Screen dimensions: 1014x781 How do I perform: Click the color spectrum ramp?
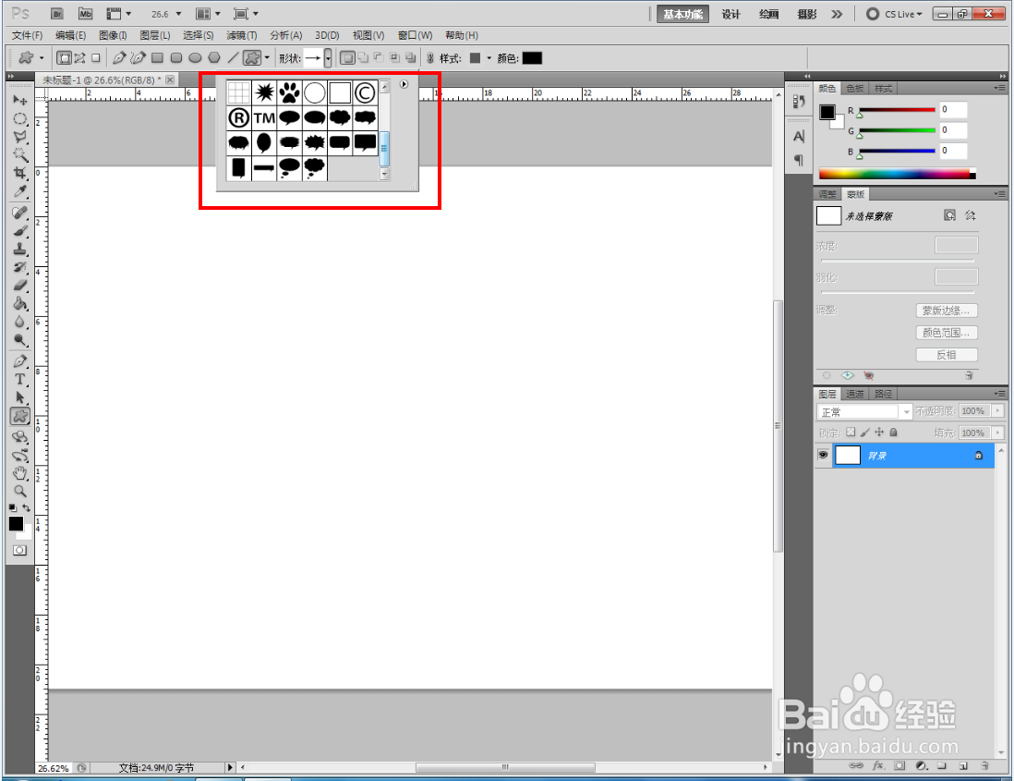(x=897, y=174)
